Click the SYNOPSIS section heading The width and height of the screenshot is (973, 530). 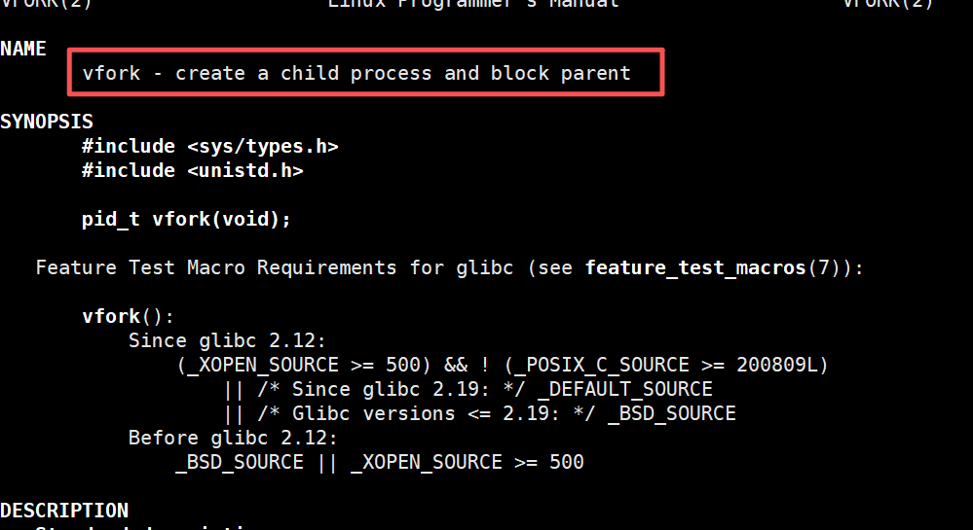pos(47,121)
